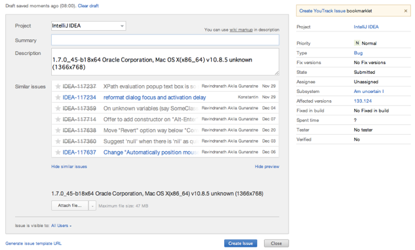Click On unknown variables issue title

(x=151, y=109)
